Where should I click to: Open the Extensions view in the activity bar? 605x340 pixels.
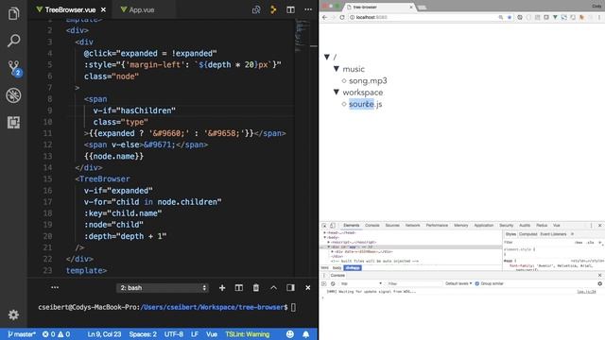click(x=13, y=122)
